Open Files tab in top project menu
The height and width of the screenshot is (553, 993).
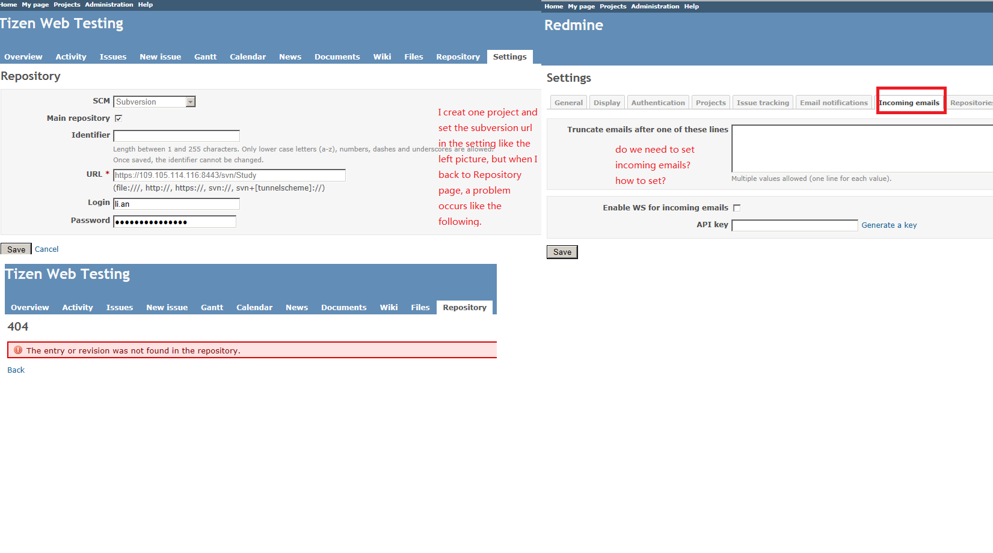(413, 57)
